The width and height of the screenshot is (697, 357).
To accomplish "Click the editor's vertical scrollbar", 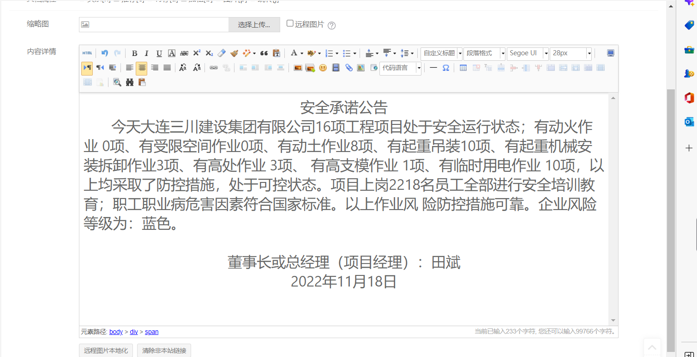I will click(613, 209).
